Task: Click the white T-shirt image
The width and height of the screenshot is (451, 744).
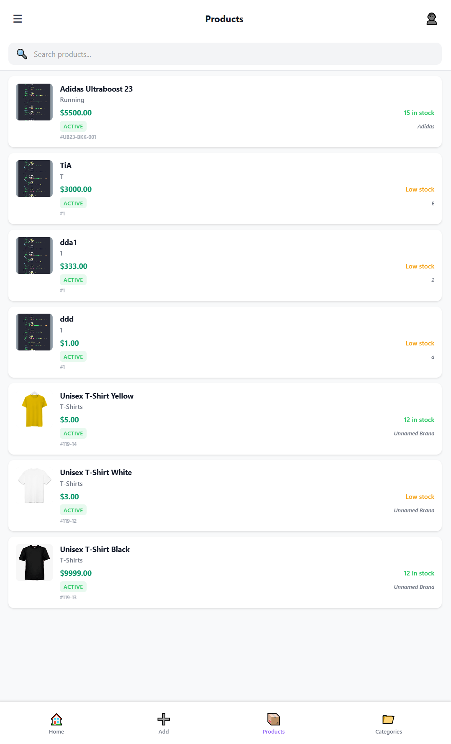Action: [x=34, y=486]
